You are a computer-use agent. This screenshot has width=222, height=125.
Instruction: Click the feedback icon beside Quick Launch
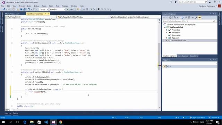(x=176, y=2)
